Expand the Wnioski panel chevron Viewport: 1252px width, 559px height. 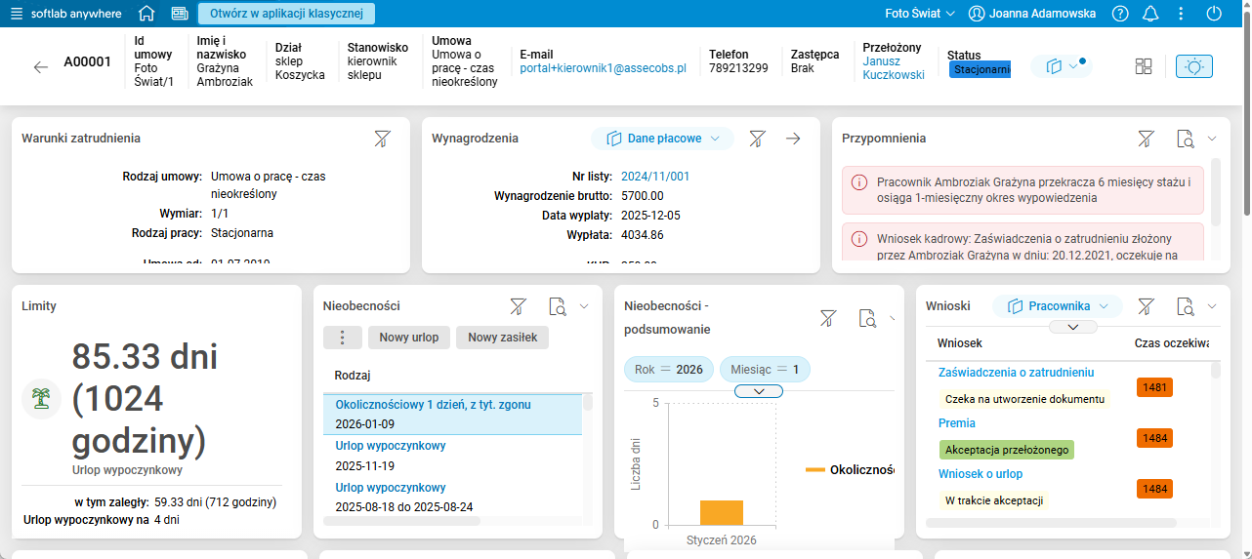point(1212,306)
